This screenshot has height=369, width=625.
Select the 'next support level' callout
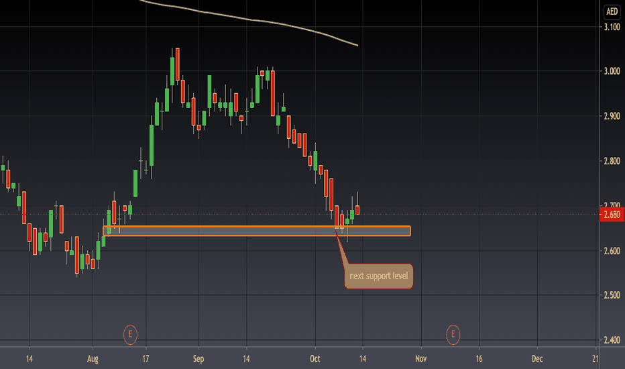(x=379, y=276)
